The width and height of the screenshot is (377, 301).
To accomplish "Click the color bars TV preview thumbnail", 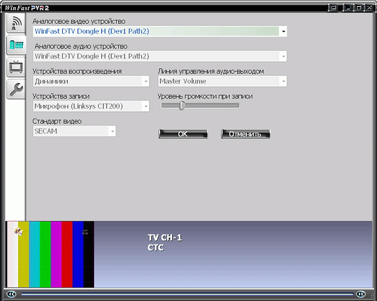I will click(51, 254).
